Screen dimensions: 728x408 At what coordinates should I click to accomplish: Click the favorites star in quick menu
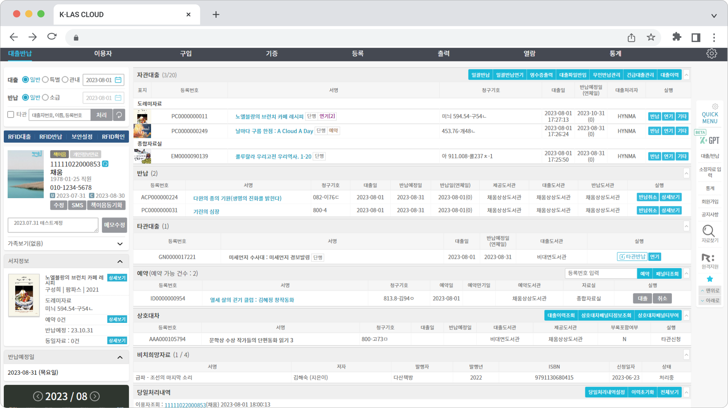(709, 279)
